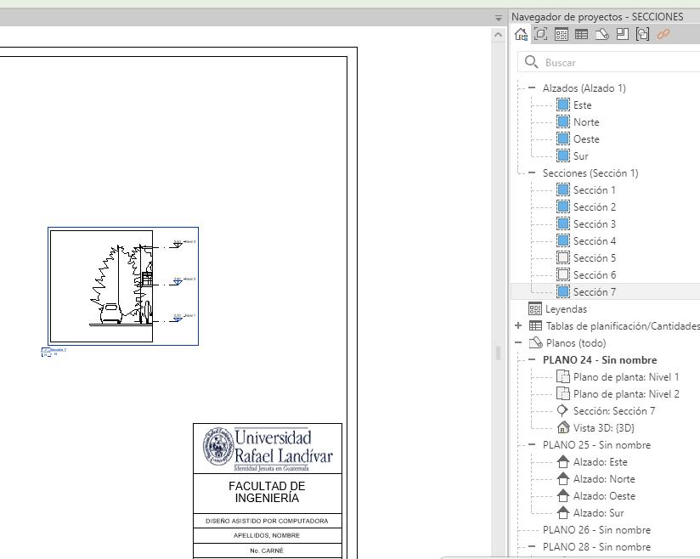Click the Sección 1 view icon

(x=563, y=189)
